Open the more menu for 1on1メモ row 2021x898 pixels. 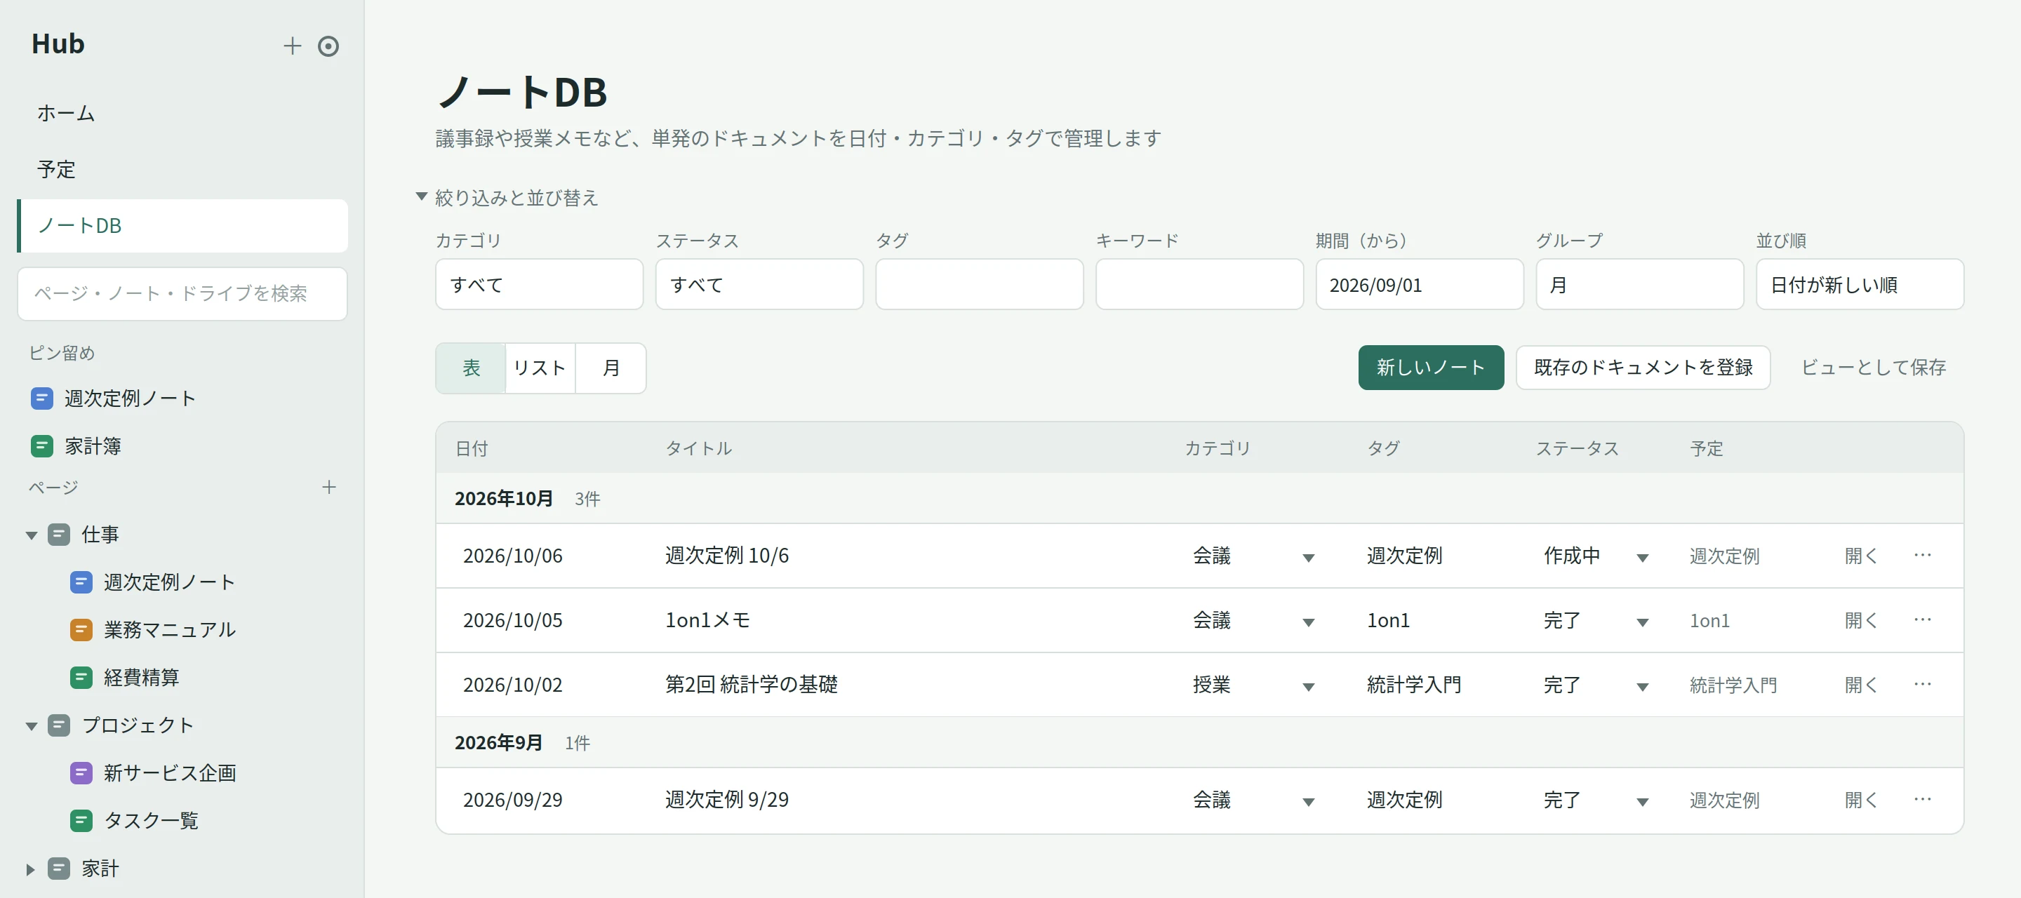(x=1922, y=619)
